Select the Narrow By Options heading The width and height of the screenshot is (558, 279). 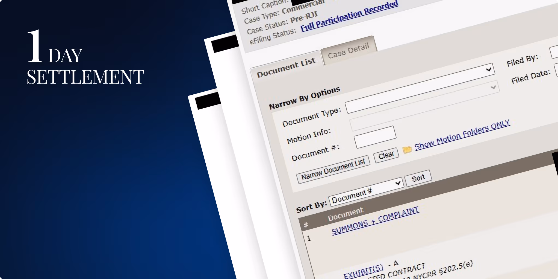click(x=305, y=98)
